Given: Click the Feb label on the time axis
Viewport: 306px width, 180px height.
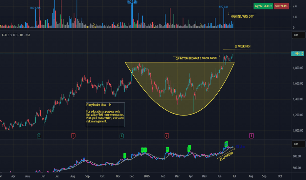Looking at the screenshot, I should [163, 176].
